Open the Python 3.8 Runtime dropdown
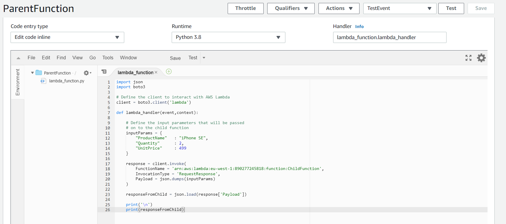 click(228, 37)
